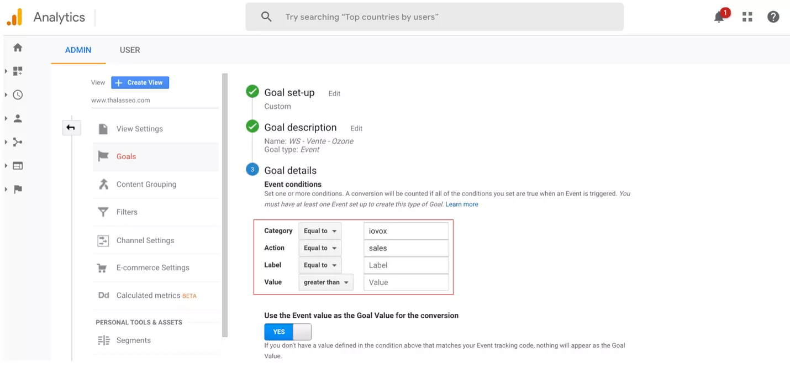The image size is (790, 378).
Task: Open Category 'Equal to' dropdown
Action: 320,231
